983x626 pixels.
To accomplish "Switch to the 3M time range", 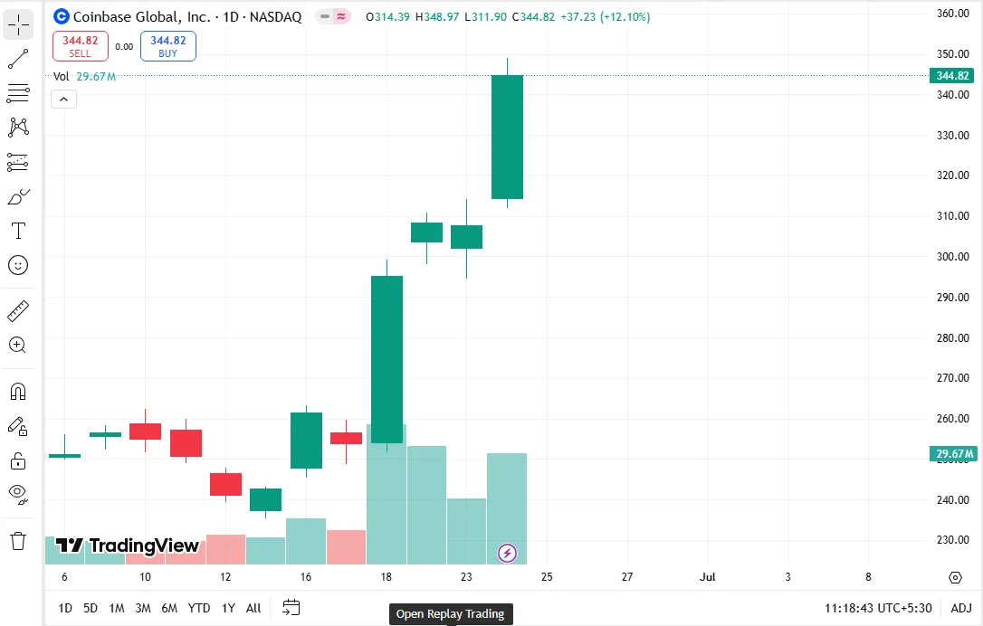I will click(x=143, y=608).
